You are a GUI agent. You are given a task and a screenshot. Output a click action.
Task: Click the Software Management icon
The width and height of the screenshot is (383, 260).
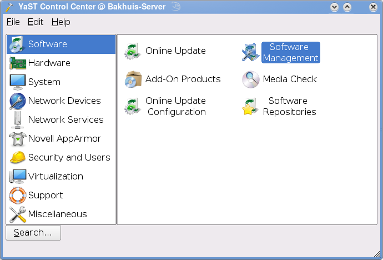[x=250, y=52]
